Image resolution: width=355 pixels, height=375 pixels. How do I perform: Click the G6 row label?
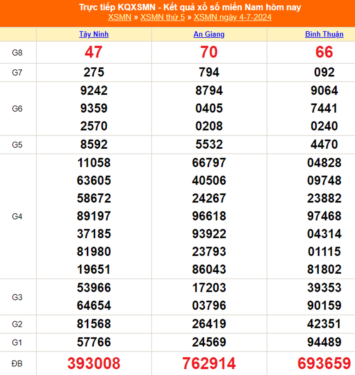[17, 109]
